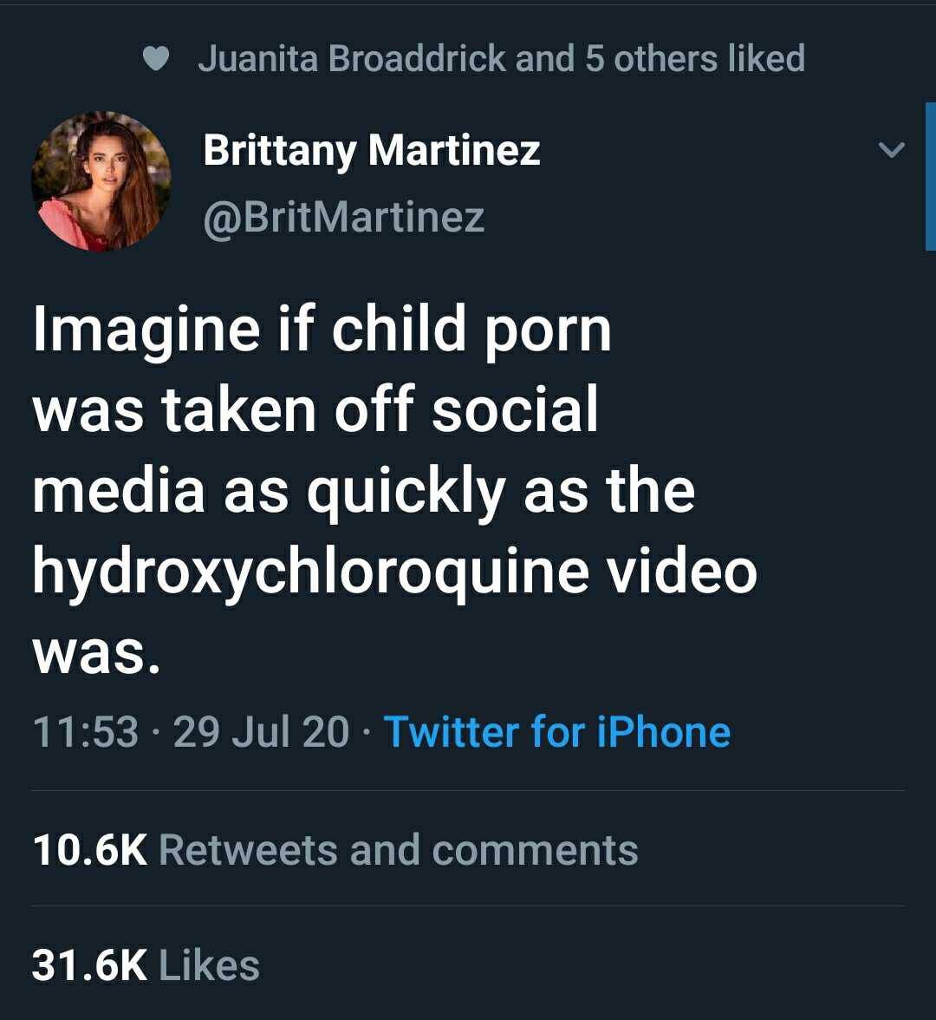Expand the tweet options chevron
The width and height of the screenshot is (936, 1020).
point(890,150)
